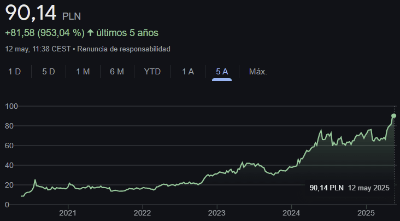This screenshot has width=400, height=221.
Task: Show the Máx. full history range
Action: click(258, 72)
